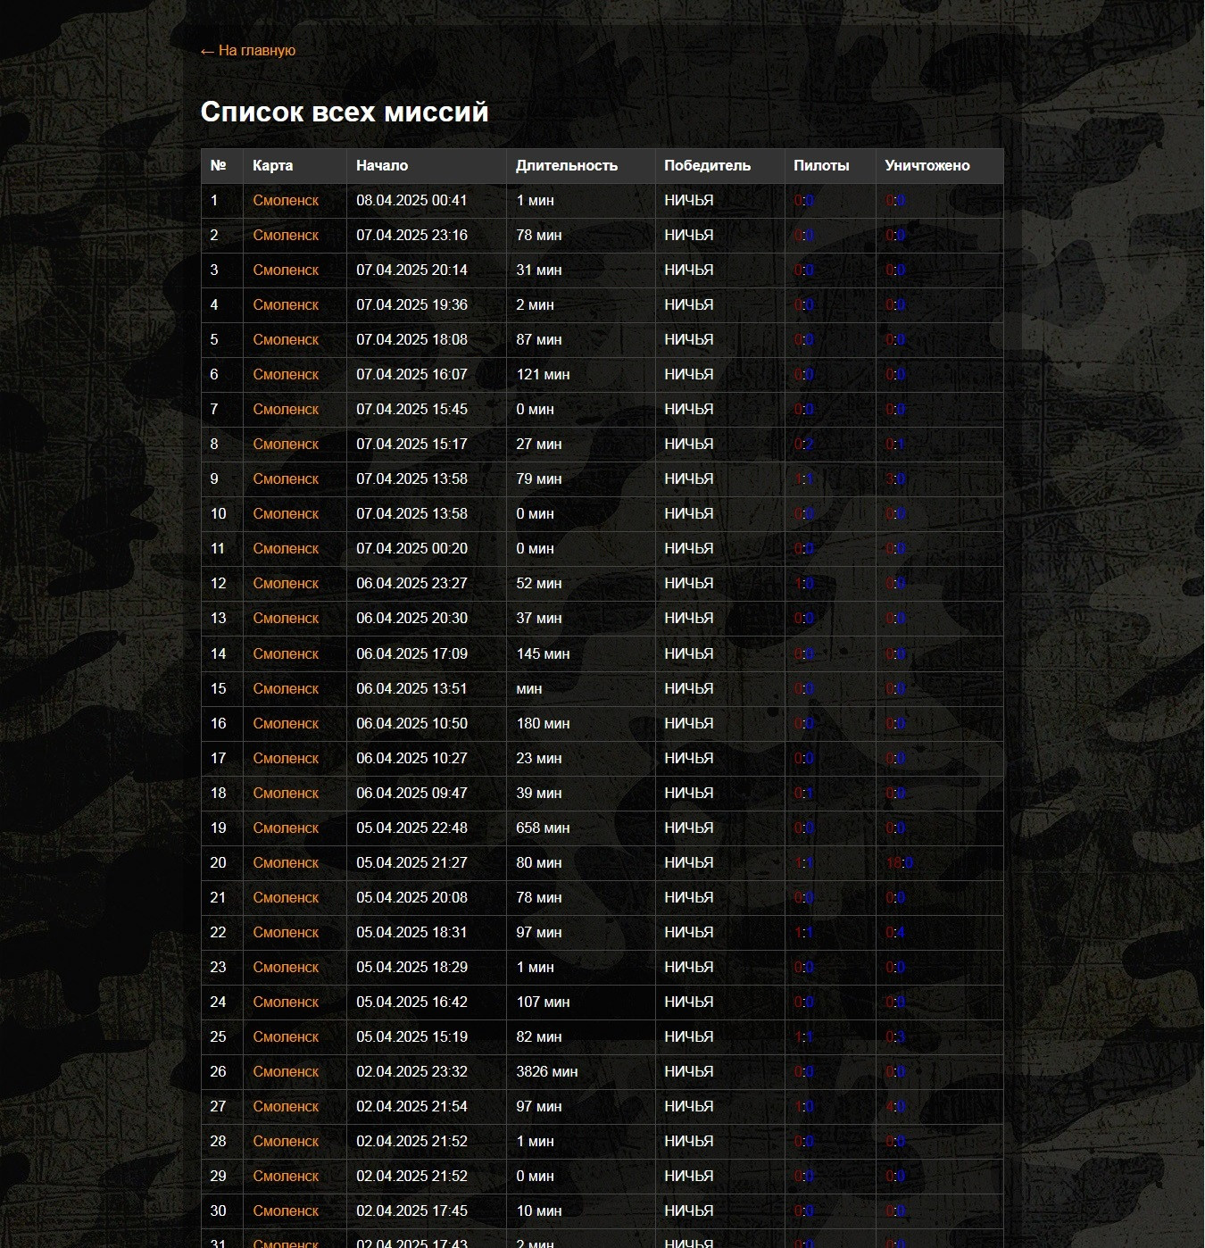Click Смоленск in the 145 мин mission row

pos(286,654)
